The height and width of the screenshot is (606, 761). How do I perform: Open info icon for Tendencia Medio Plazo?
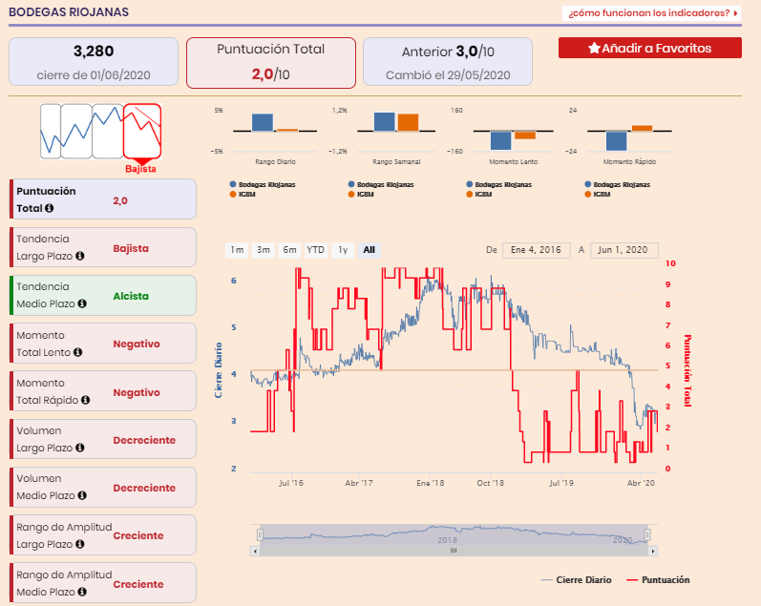(x=82, y=303)
